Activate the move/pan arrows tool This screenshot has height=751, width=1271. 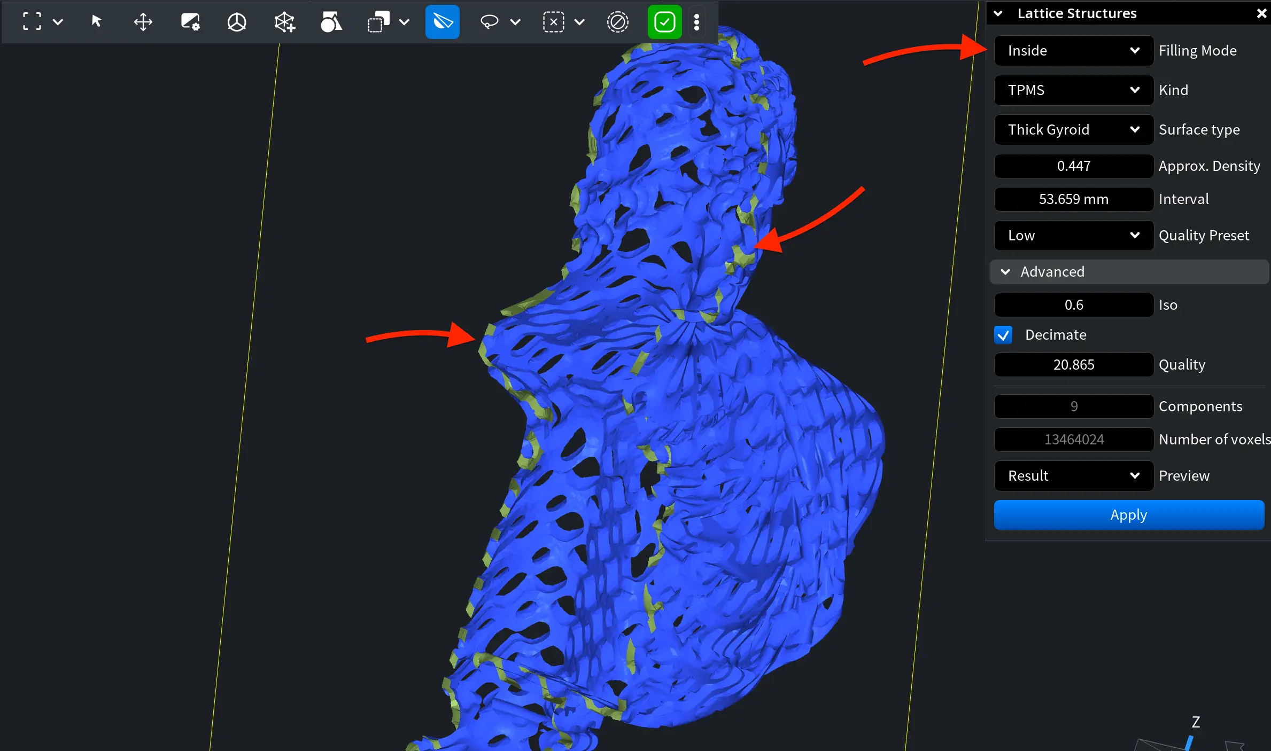click(143, 22)
